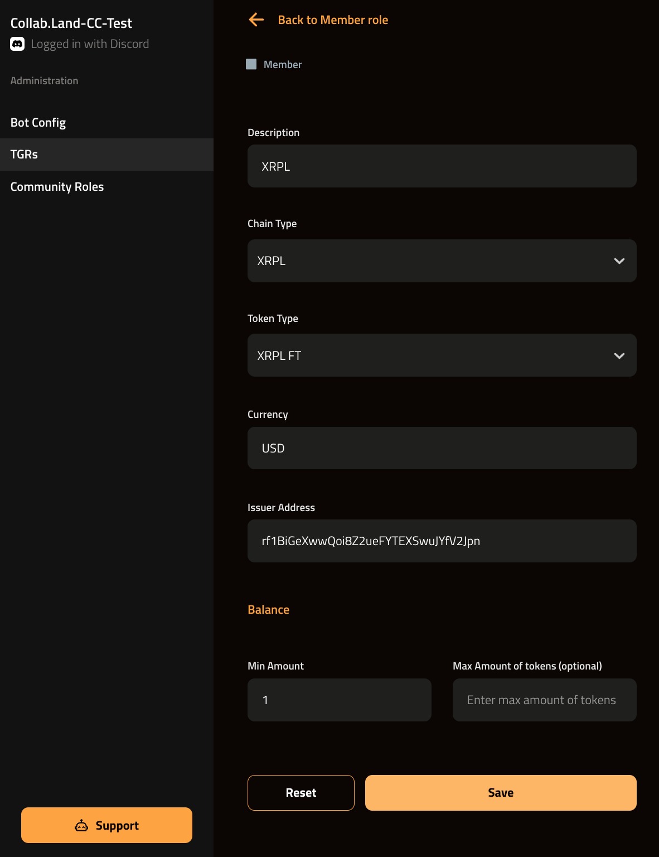Click into the Issuer Address field
659x857 pixels.
442,541
